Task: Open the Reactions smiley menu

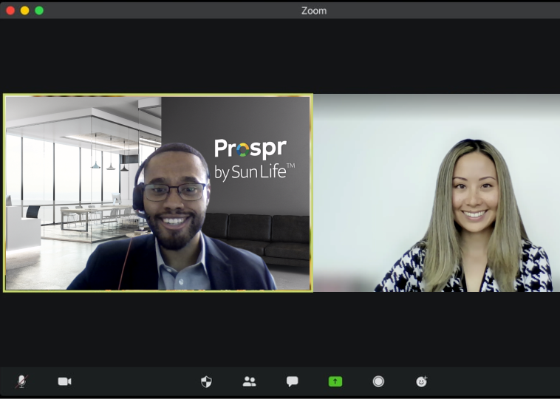Action: [421, 381]
